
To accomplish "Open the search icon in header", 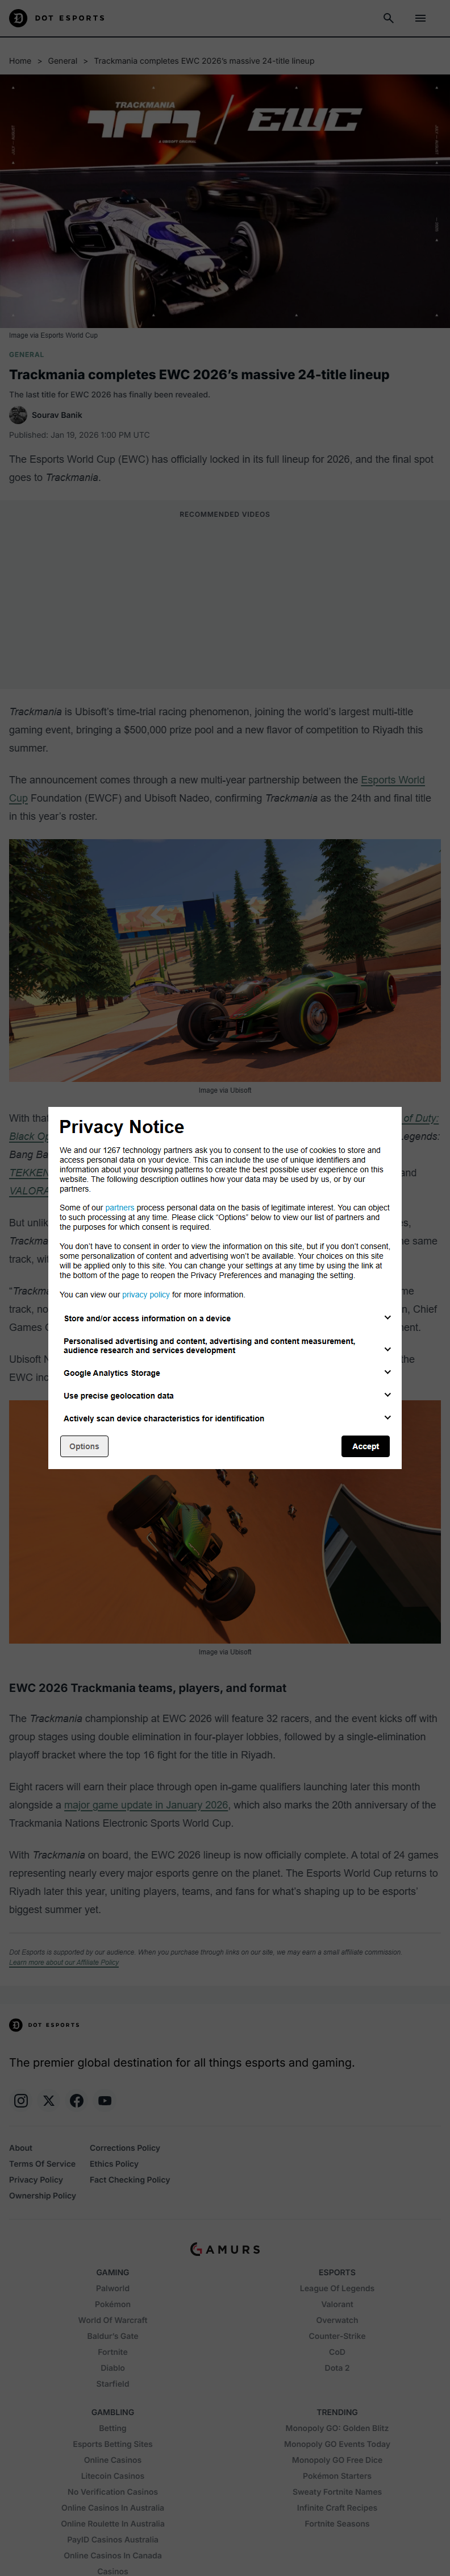I will click(x=388, y=18).
